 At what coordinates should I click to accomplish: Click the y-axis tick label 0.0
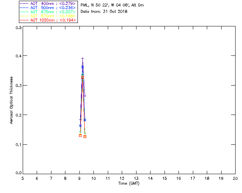19,173
